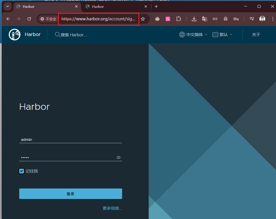The width and height of the screenshot is (276, 219).
Task: Open the password key manager icon
Action: [236, 19]
